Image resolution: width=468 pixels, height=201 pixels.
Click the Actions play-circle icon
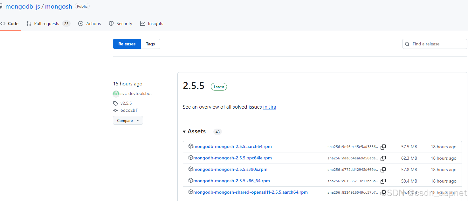[x=81, y=23]
